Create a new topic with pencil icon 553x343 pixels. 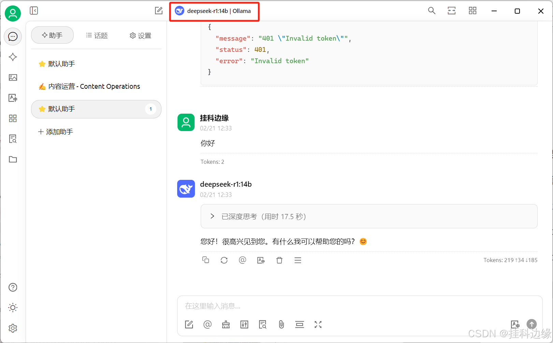click(159, 11)
